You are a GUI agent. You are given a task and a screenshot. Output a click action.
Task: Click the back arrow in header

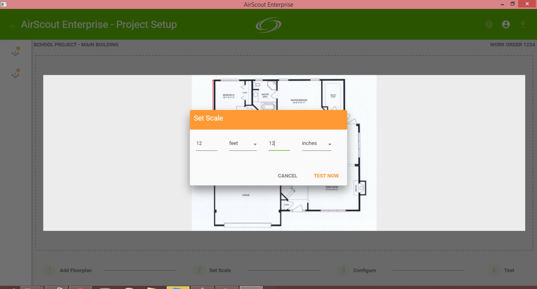(x=13, y=26)
